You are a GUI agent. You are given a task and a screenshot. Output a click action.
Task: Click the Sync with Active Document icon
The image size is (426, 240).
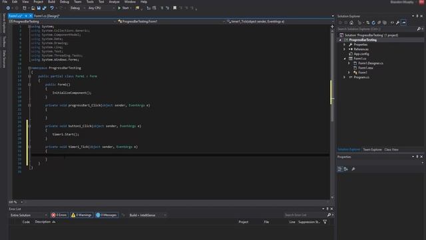coord(368,23)
